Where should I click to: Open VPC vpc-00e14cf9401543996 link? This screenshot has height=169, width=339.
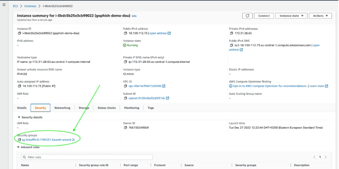pyautogui.click(x=145, y=86)
